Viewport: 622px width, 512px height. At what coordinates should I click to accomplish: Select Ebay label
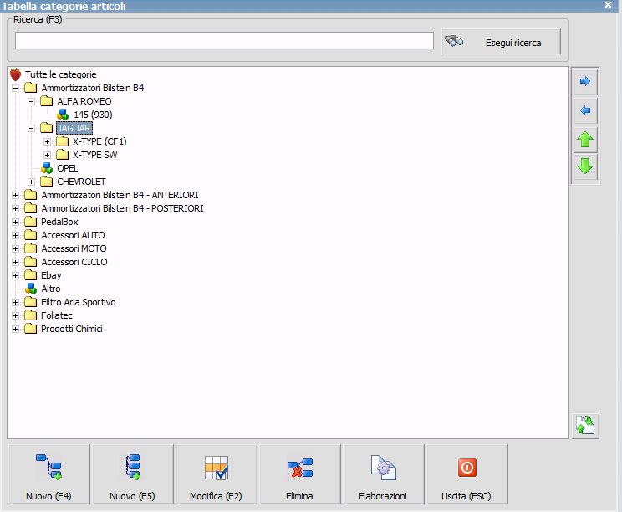51,275
